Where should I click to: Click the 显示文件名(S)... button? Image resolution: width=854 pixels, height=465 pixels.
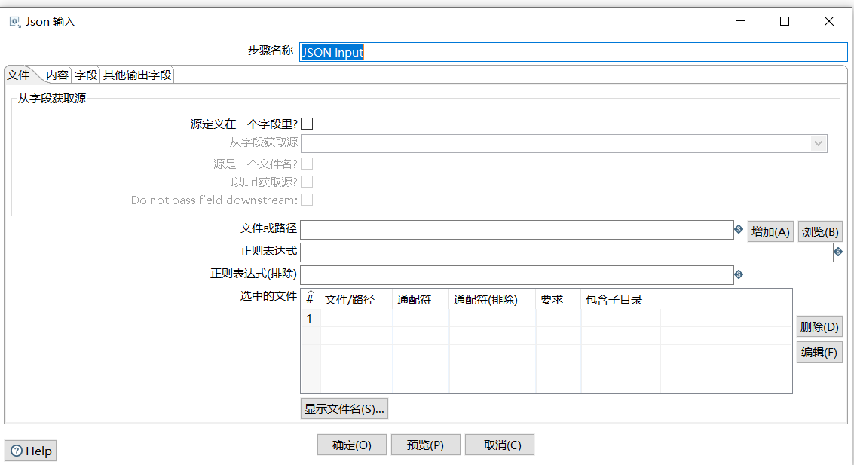344,409
